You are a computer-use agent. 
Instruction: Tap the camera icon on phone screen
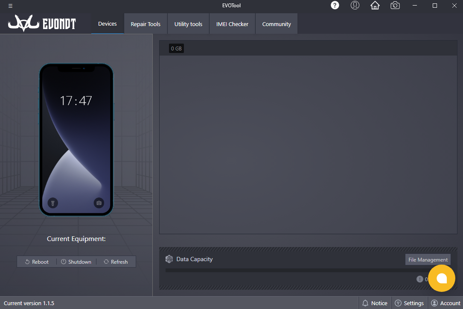pos(99,203)
